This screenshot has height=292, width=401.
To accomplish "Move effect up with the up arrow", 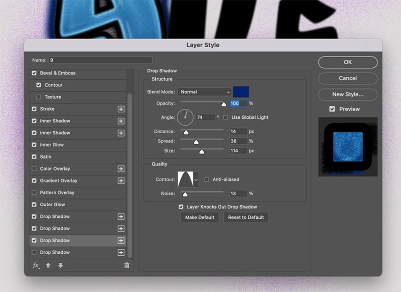I will [48, 265].
